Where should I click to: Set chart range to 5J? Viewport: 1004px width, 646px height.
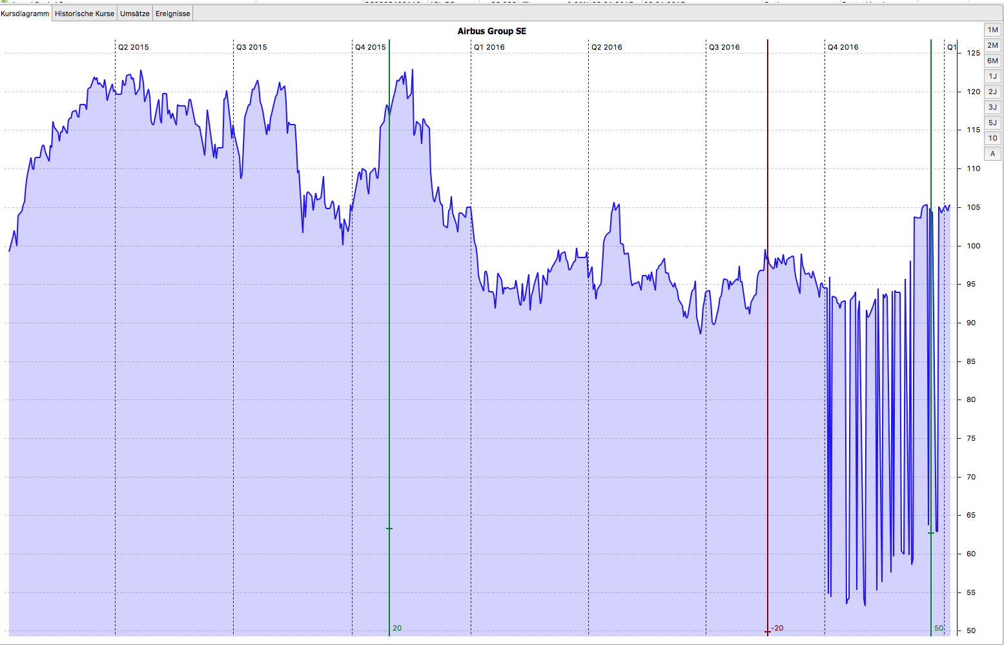[992, 123]
